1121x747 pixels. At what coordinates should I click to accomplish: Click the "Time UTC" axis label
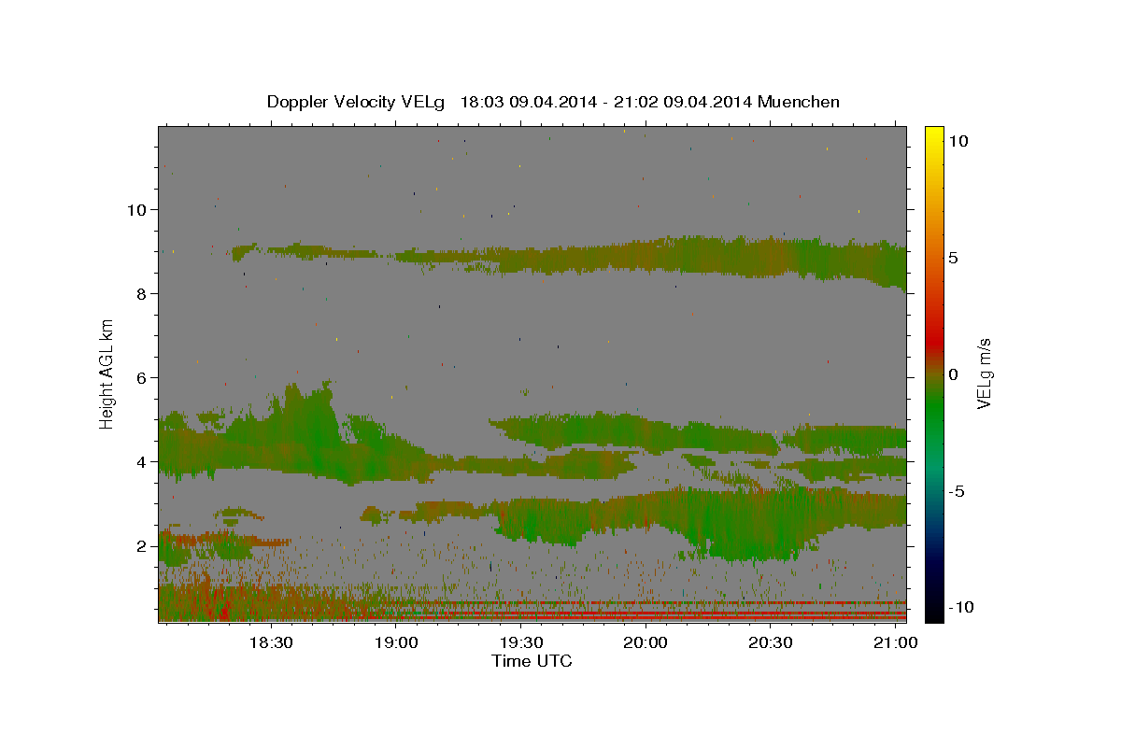click(532, 661)
